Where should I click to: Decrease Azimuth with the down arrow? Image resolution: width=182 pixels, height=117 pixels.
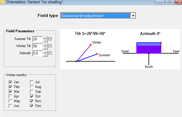tap(45, 55)
